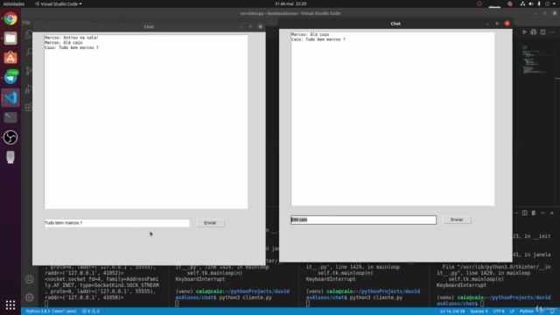The image size is (560, 315).
Task: Maximize the left Chat window
Action: [250, 27]
